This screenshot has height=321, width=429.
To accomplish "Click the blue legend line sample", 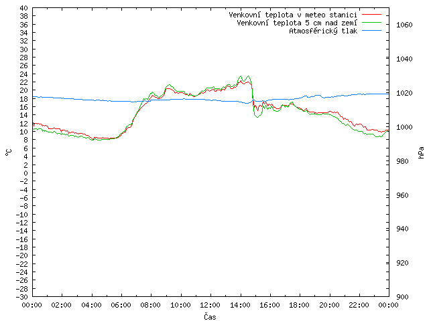I will (x=371, y=31).
